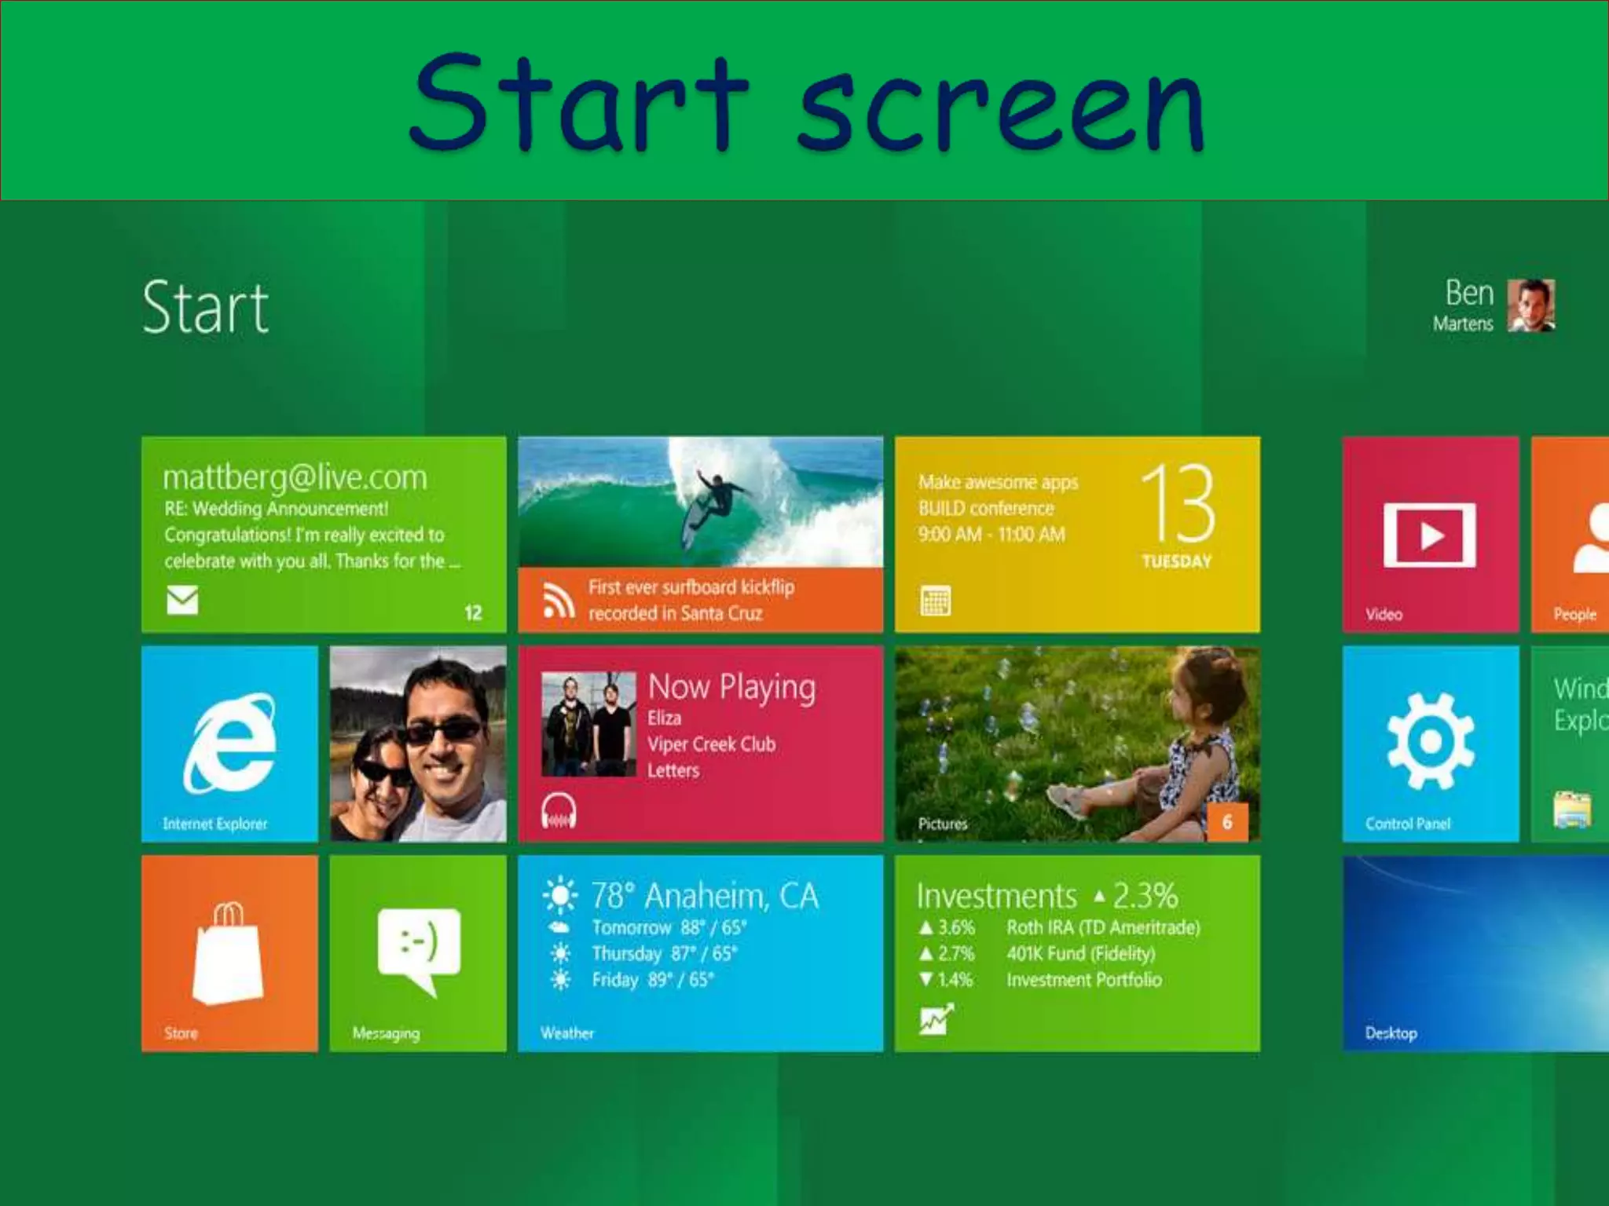The image size is (1609, 1206).
Task: Open the Internet Explorer tile
Action: click(x=229, y=744)
